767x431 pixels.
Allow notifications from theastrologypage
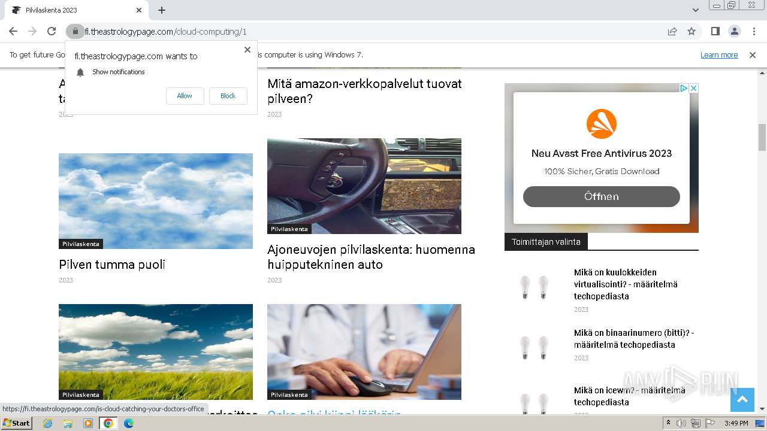coord(185,96)
